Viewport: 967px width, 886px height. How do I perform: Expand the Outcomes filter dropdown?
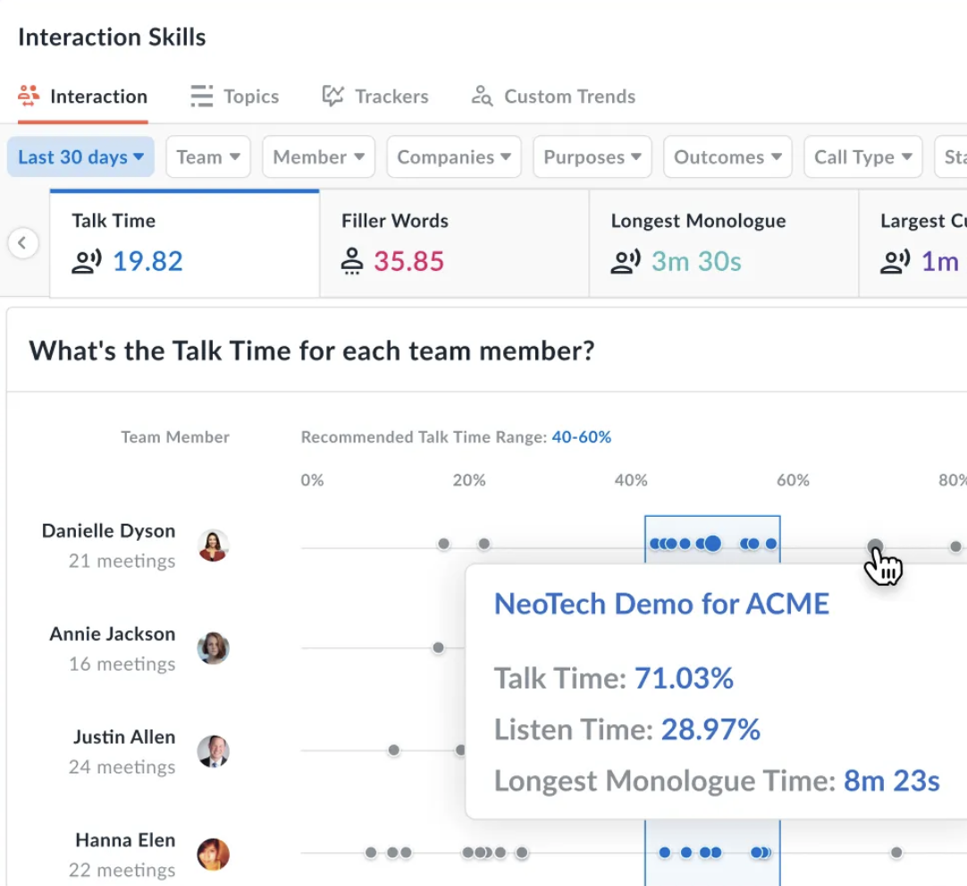pyautogui.click(x=727, y=156)
